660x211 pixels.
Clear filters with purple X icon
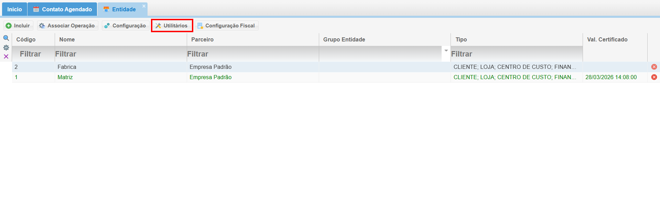pos(6,57)
